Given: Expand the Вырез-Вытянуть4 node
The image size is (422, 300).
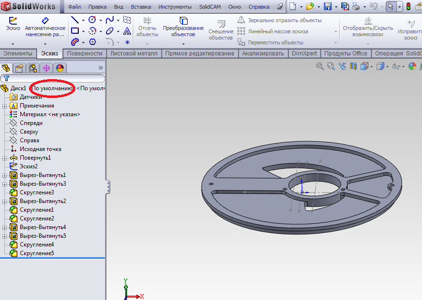Looking at the screenshot, I should pos(4,228).
